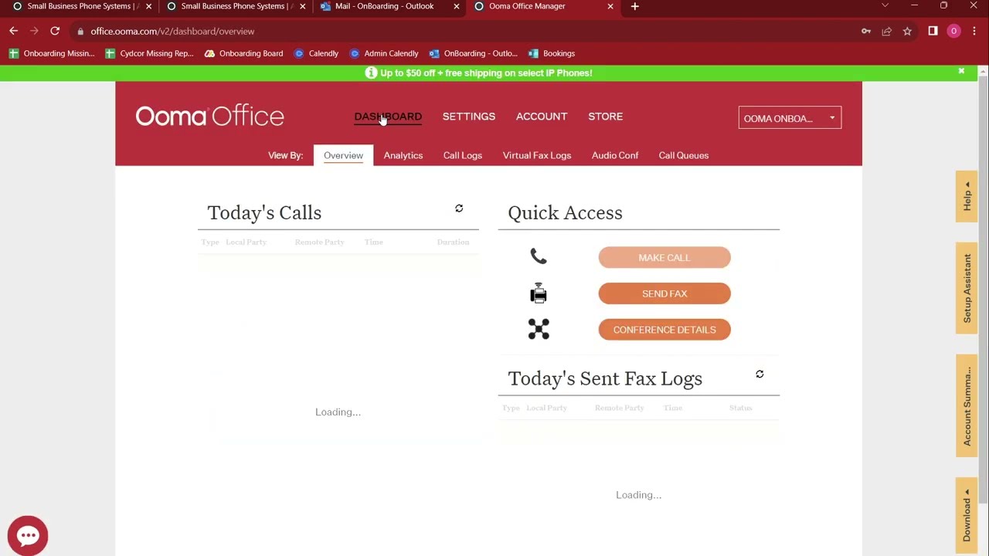The image size is (989, 556).
Task: Open the Chrome profile avatar
Action: (953, 31)
